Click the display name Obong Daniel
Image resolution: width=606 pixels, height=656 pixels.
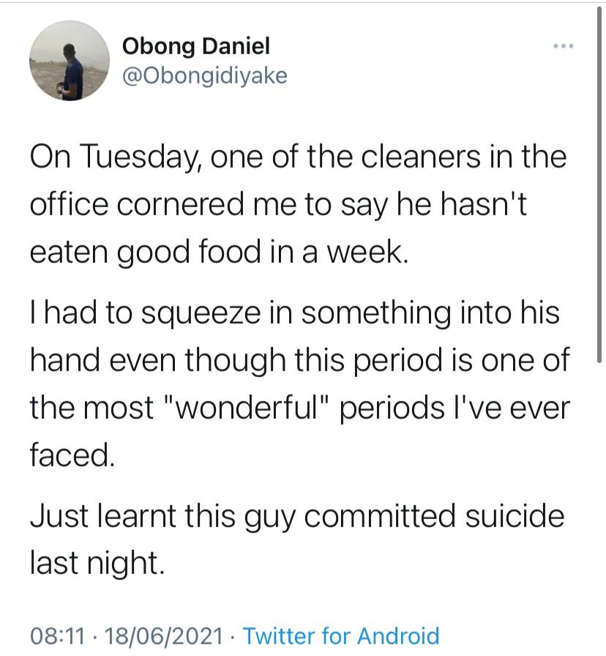point(195,46)
